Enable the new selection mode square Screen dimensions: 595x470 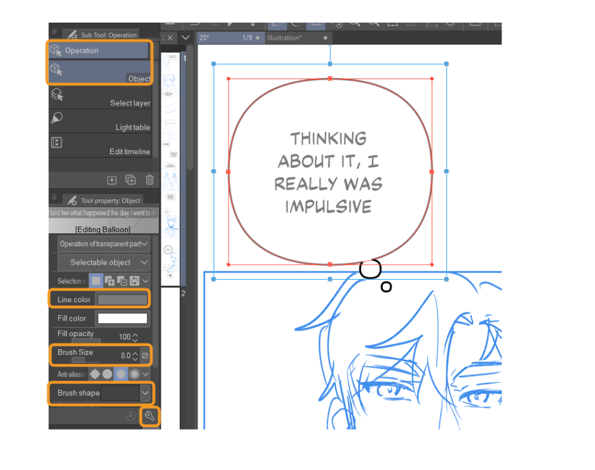pos(96,280)
